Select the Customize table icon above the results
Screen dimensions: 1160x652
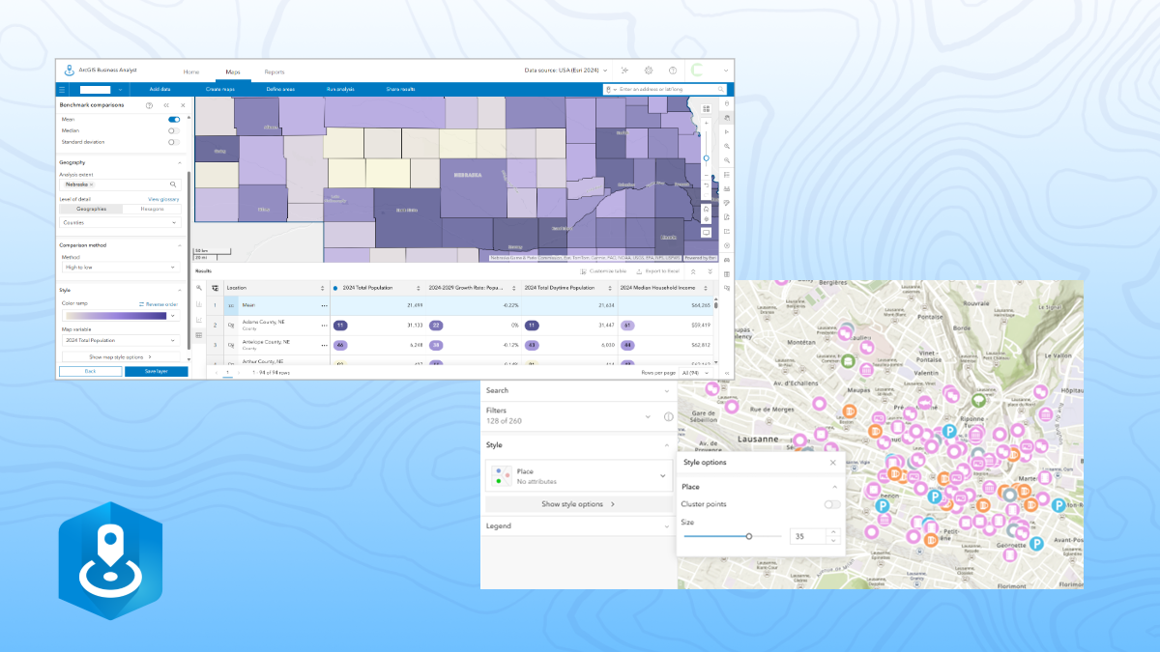[585, 271]
